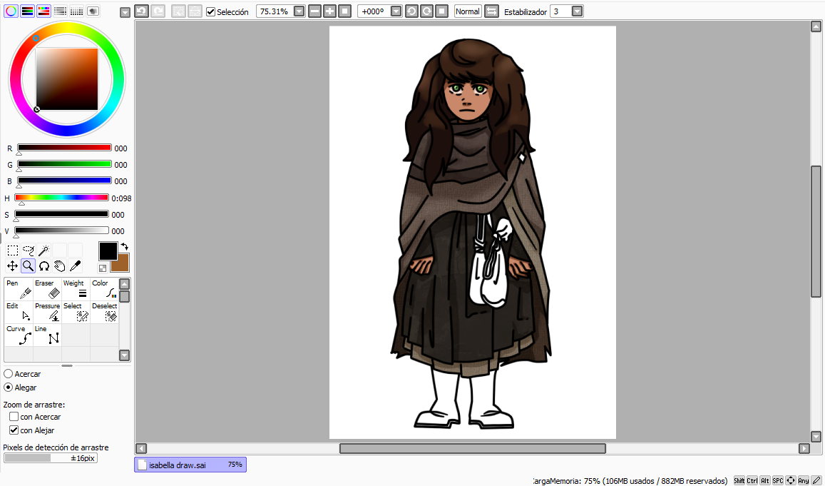Screen dimensions: 825x486
Task: Enable drag zoom con Acercar
Action: coord(14,417)
